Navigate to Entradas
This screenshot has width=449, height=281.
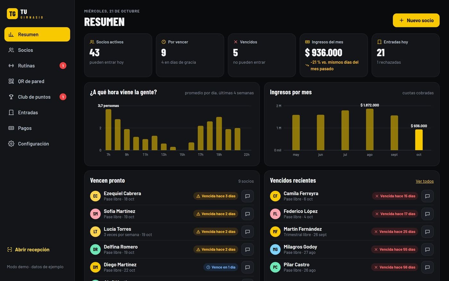tap(37, 112)
